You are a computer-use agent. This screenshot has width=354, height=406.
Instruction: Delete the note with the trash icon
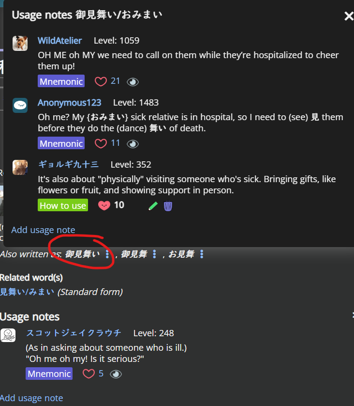tap(168, 206)
